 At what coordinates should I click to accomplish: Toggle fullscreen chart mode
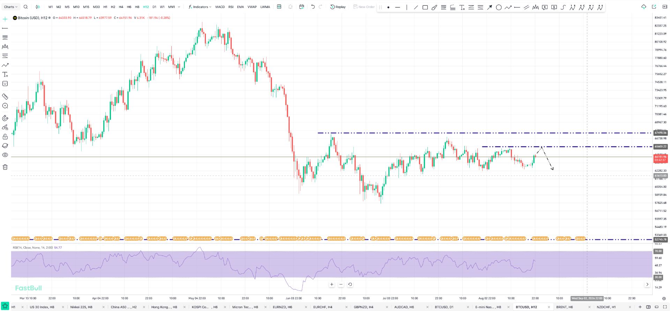coord(665,307)
